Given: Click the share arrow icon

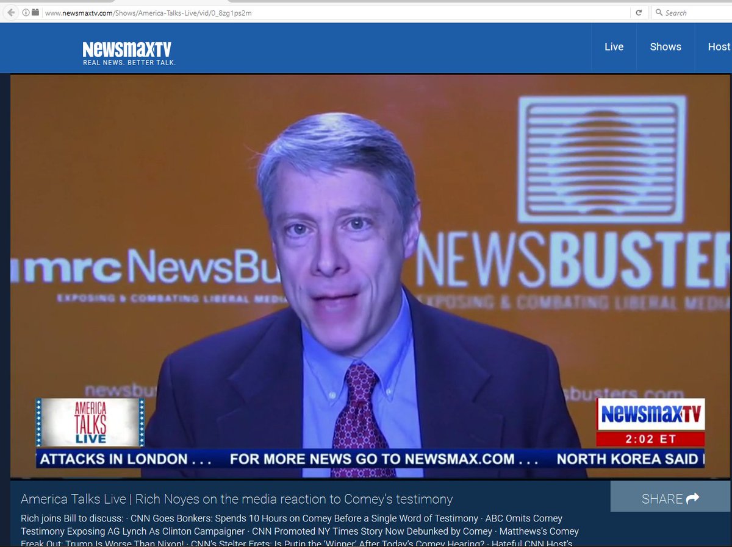Looking at the screenshot, I should [x=692, y=499].
